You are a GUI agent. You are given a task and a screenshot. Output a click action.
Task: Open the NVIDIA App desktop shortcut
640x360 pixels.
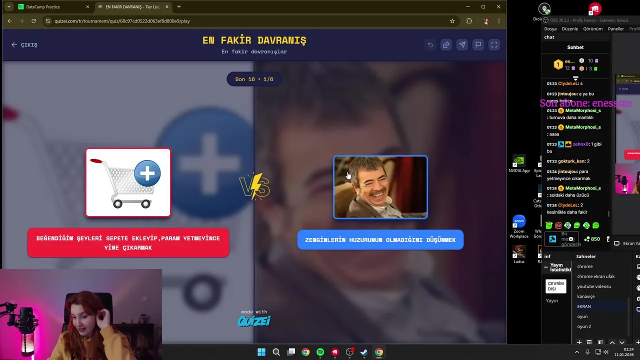pyautogui.click(x=519, y=164)
